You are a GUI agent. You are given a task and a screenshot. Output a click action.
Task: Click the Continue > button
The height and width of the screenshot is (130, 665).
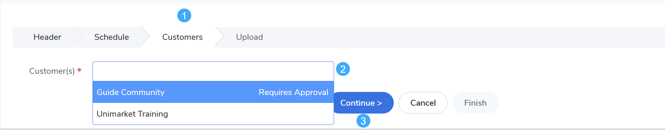[x=361, y=103]
